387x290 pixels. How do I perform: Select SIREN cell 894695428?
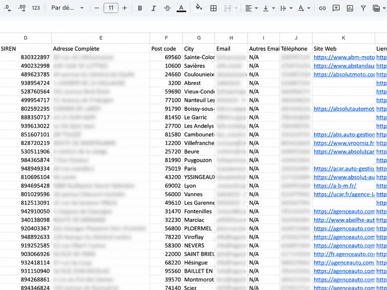tap(26, 186)
